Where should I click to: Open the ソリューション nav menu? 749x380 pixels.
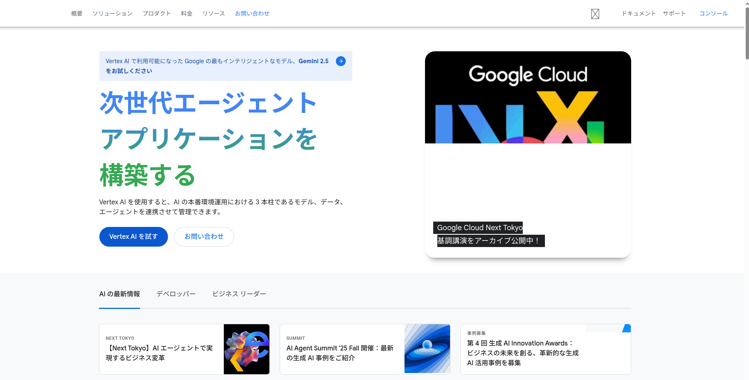[113, 14]
